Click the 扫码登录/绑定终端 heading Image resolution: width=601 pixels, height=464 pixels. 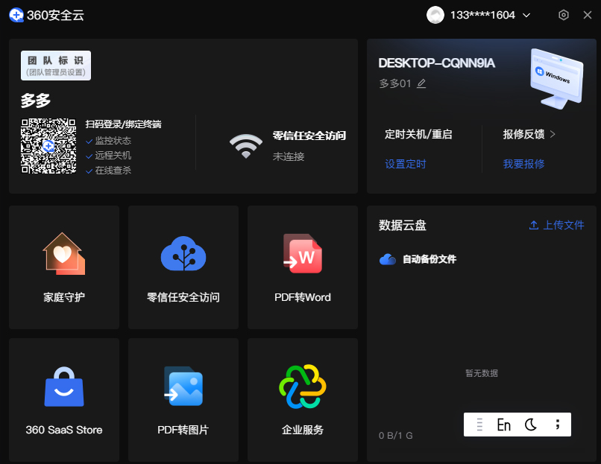(x=123, y=124)
